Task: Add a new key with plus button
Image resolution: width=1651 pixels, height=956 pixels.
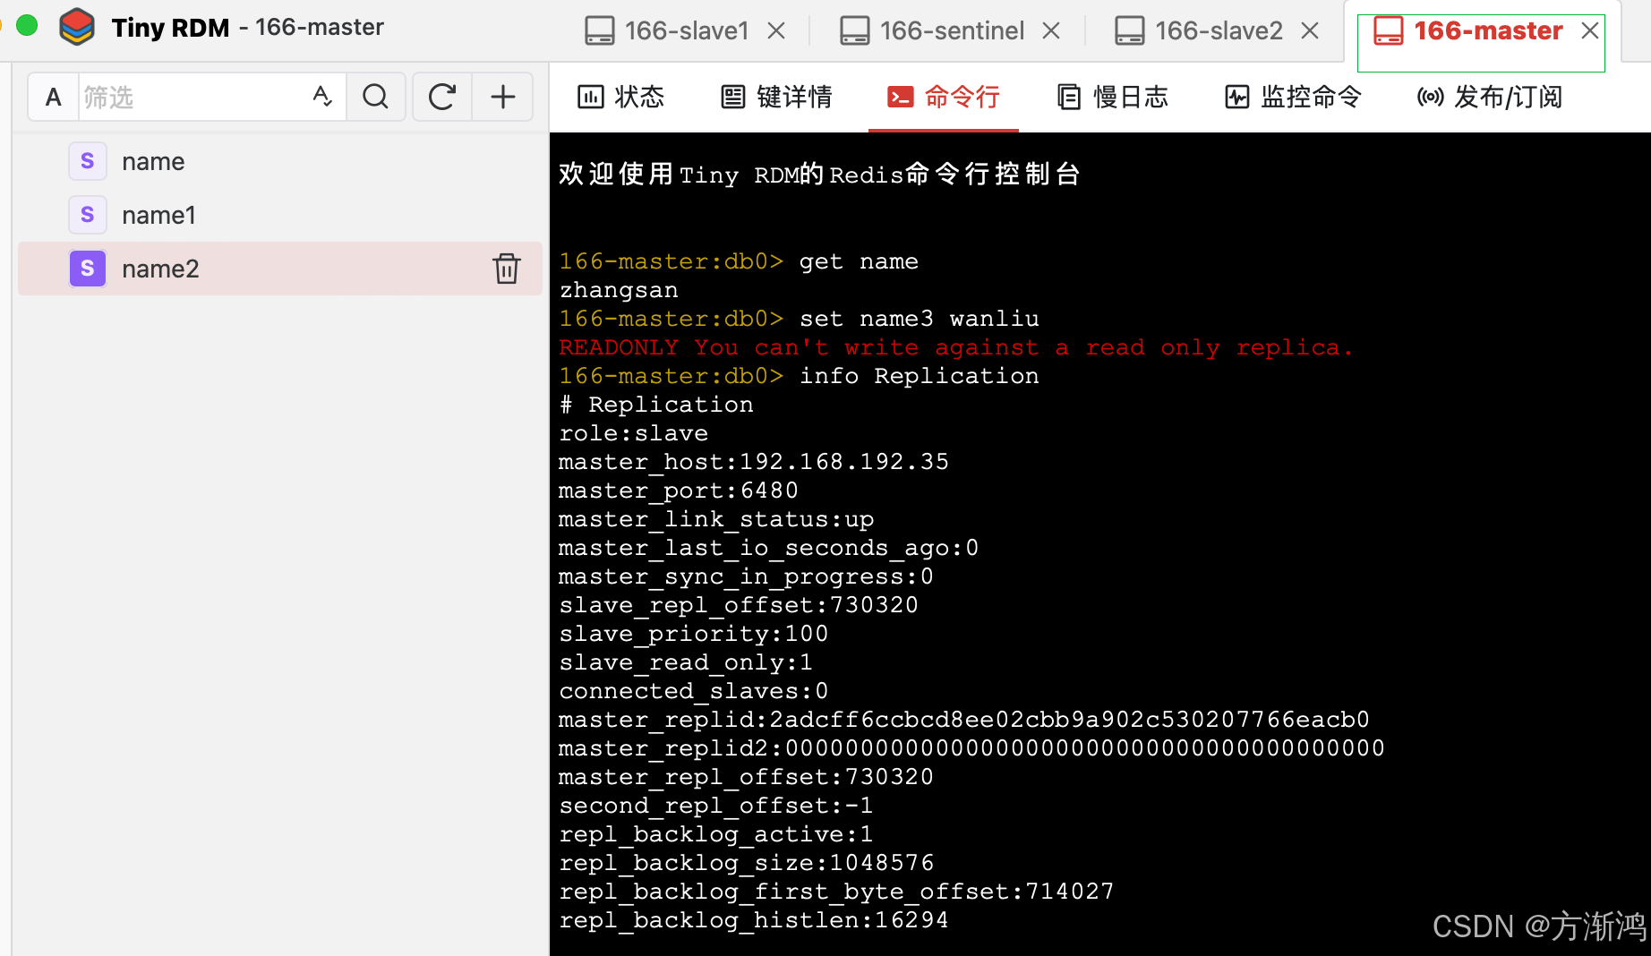Action: point(503,97)
